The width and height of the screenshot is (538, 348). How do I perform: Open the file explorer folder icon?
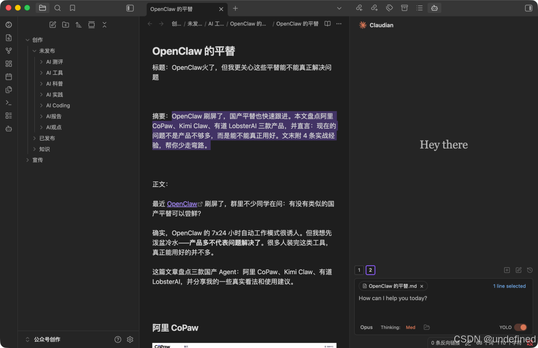click(42, 8)
